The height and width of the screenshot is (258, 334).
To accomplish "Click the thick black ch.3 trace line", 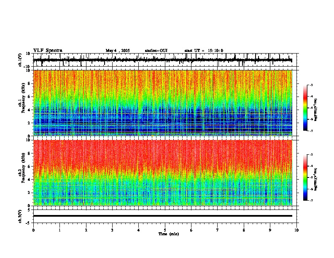I will (x=163, y=216).
